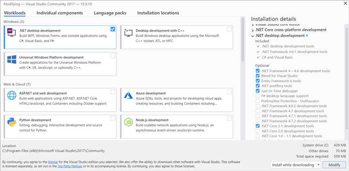Click the Azure development logo icon
The height and width of the screenshot is (171, 349).
128,96
